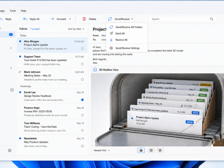Open the Tom Williams Team Outing email
This screenshot has width=224, height=168.
[x=52, y=127]
